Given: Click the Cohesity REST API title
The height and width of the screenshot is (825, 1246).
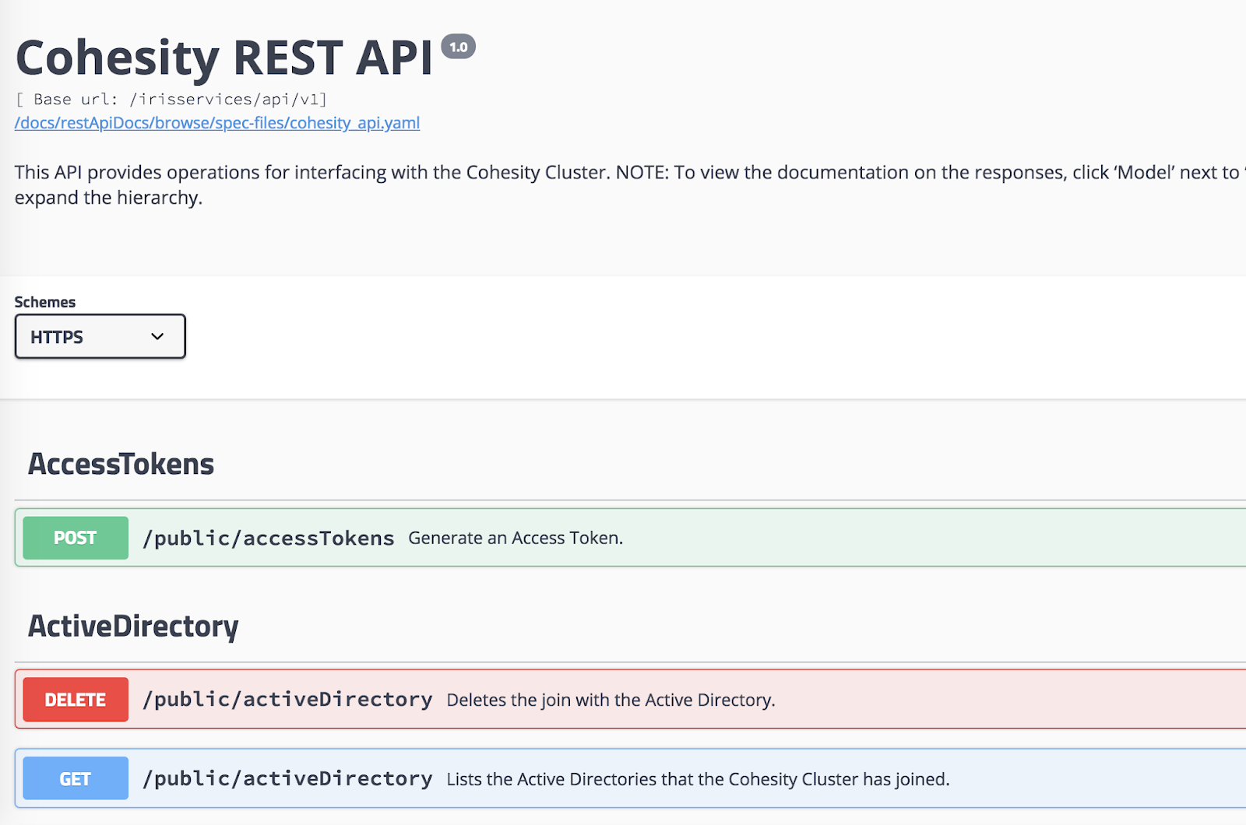Looking at the screenshot, I should click(x=224, y=54).
